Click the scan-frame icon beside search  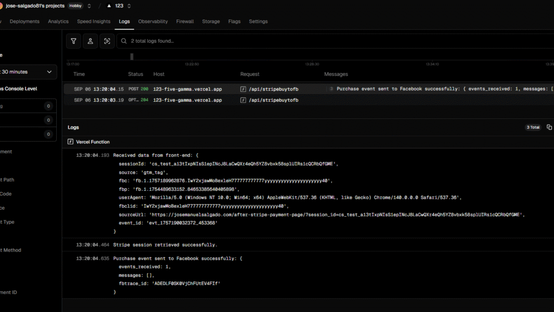[x=107, y=41]
